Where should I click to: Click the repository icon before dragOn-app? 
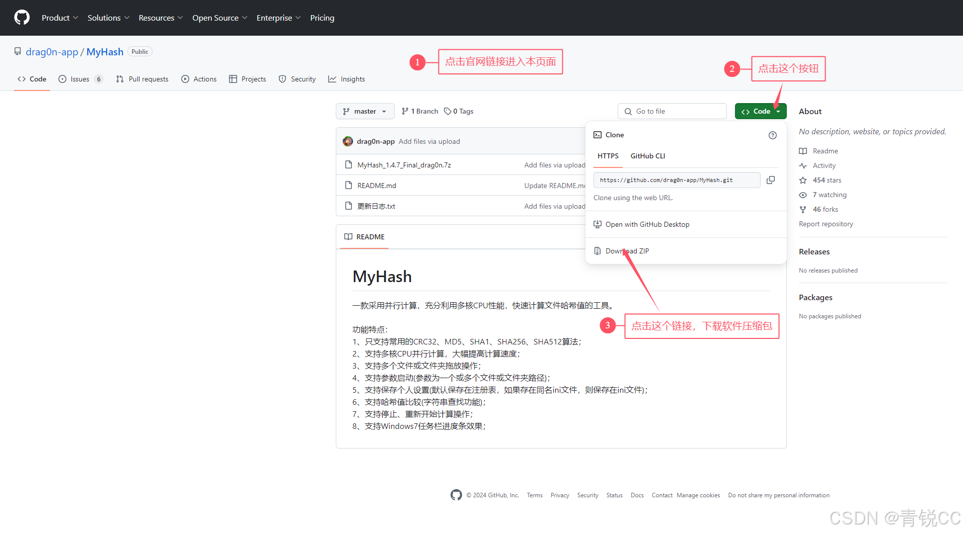[x=18, y=51]
